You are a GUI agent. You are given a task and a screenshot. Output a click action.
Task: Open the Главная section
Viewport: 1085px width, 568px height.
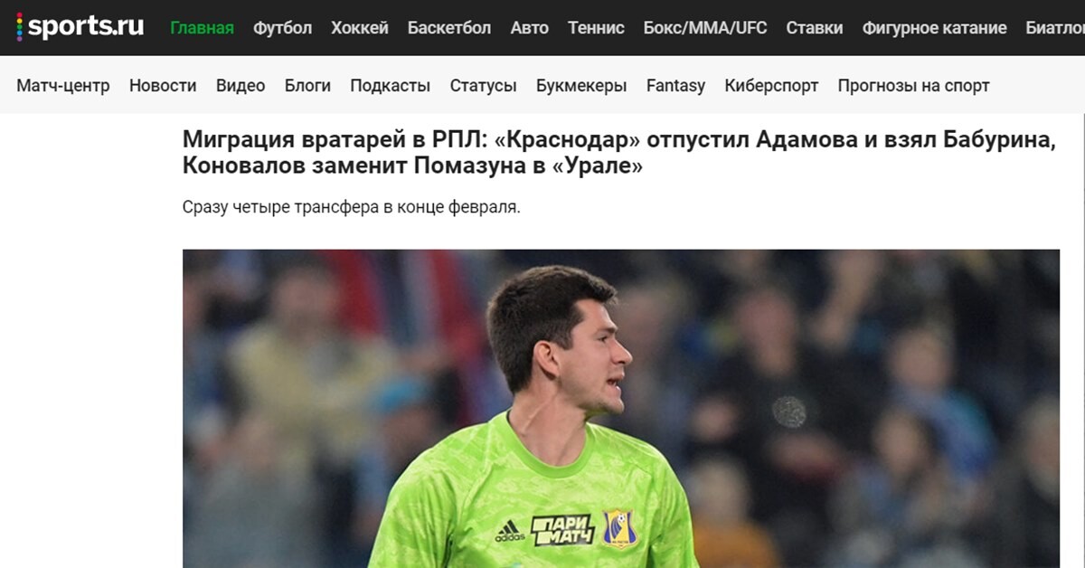(x=202, y=28)
